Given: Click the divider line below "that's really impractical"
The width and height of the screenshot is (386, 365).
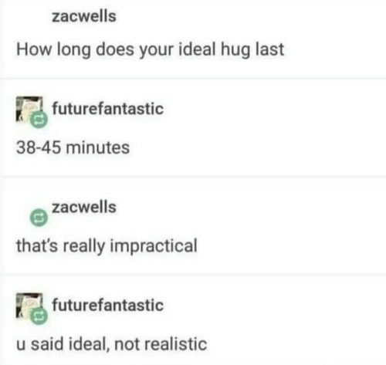Looking at the screenshot, I should coord(193,274).
